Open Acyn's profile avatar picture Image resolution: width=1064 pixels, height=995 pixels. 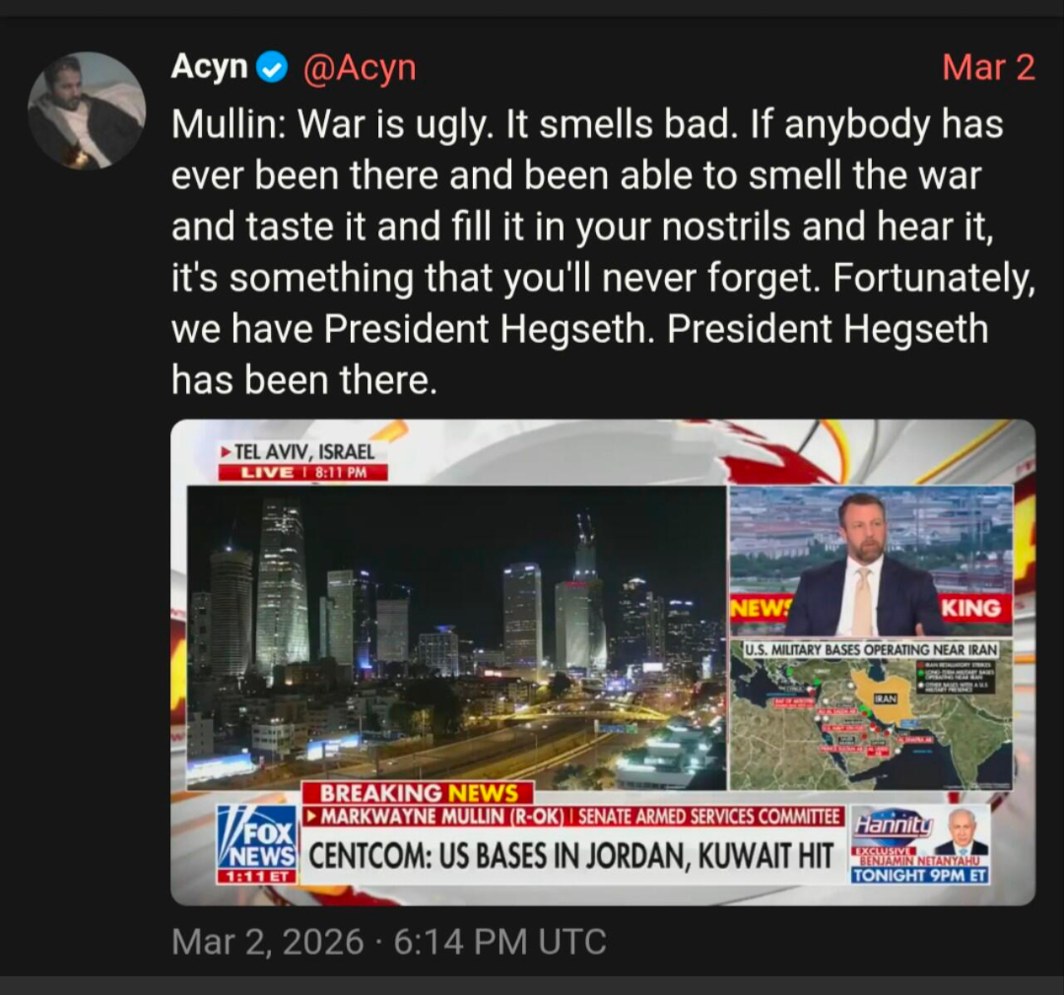coord(87,110)
